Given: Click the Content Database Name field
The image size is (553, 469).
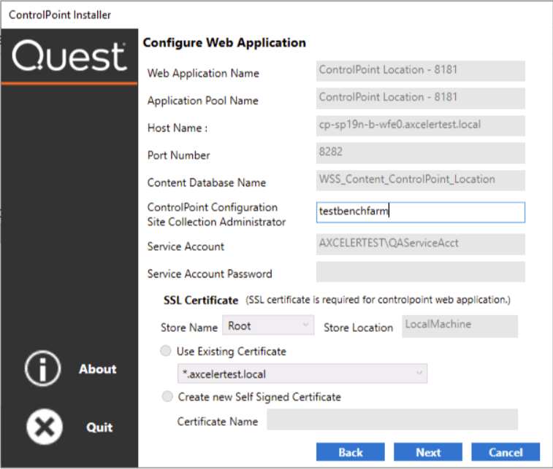Looking at the screenshot, I should point(420,180).
